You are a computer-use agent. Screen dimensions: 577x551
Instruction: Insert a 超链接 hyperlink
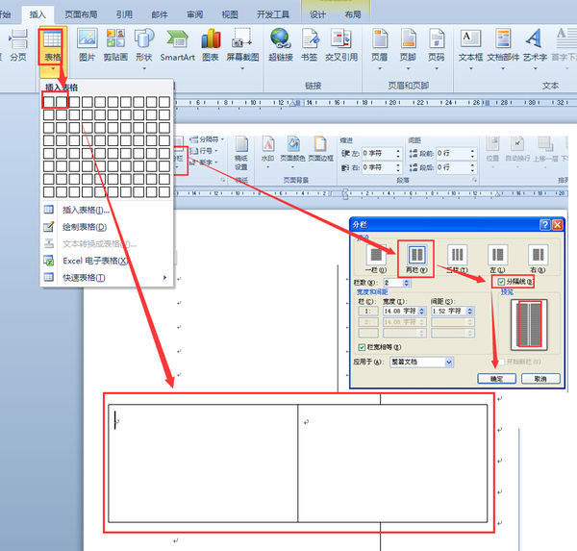click(281, 44)
